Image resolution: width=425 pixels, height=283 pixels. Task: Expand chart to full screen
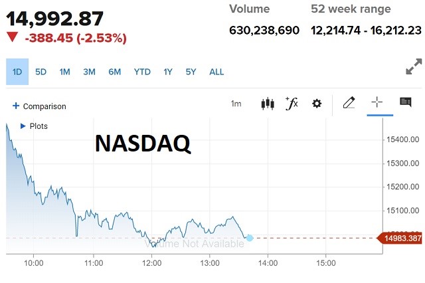point(413,68)
